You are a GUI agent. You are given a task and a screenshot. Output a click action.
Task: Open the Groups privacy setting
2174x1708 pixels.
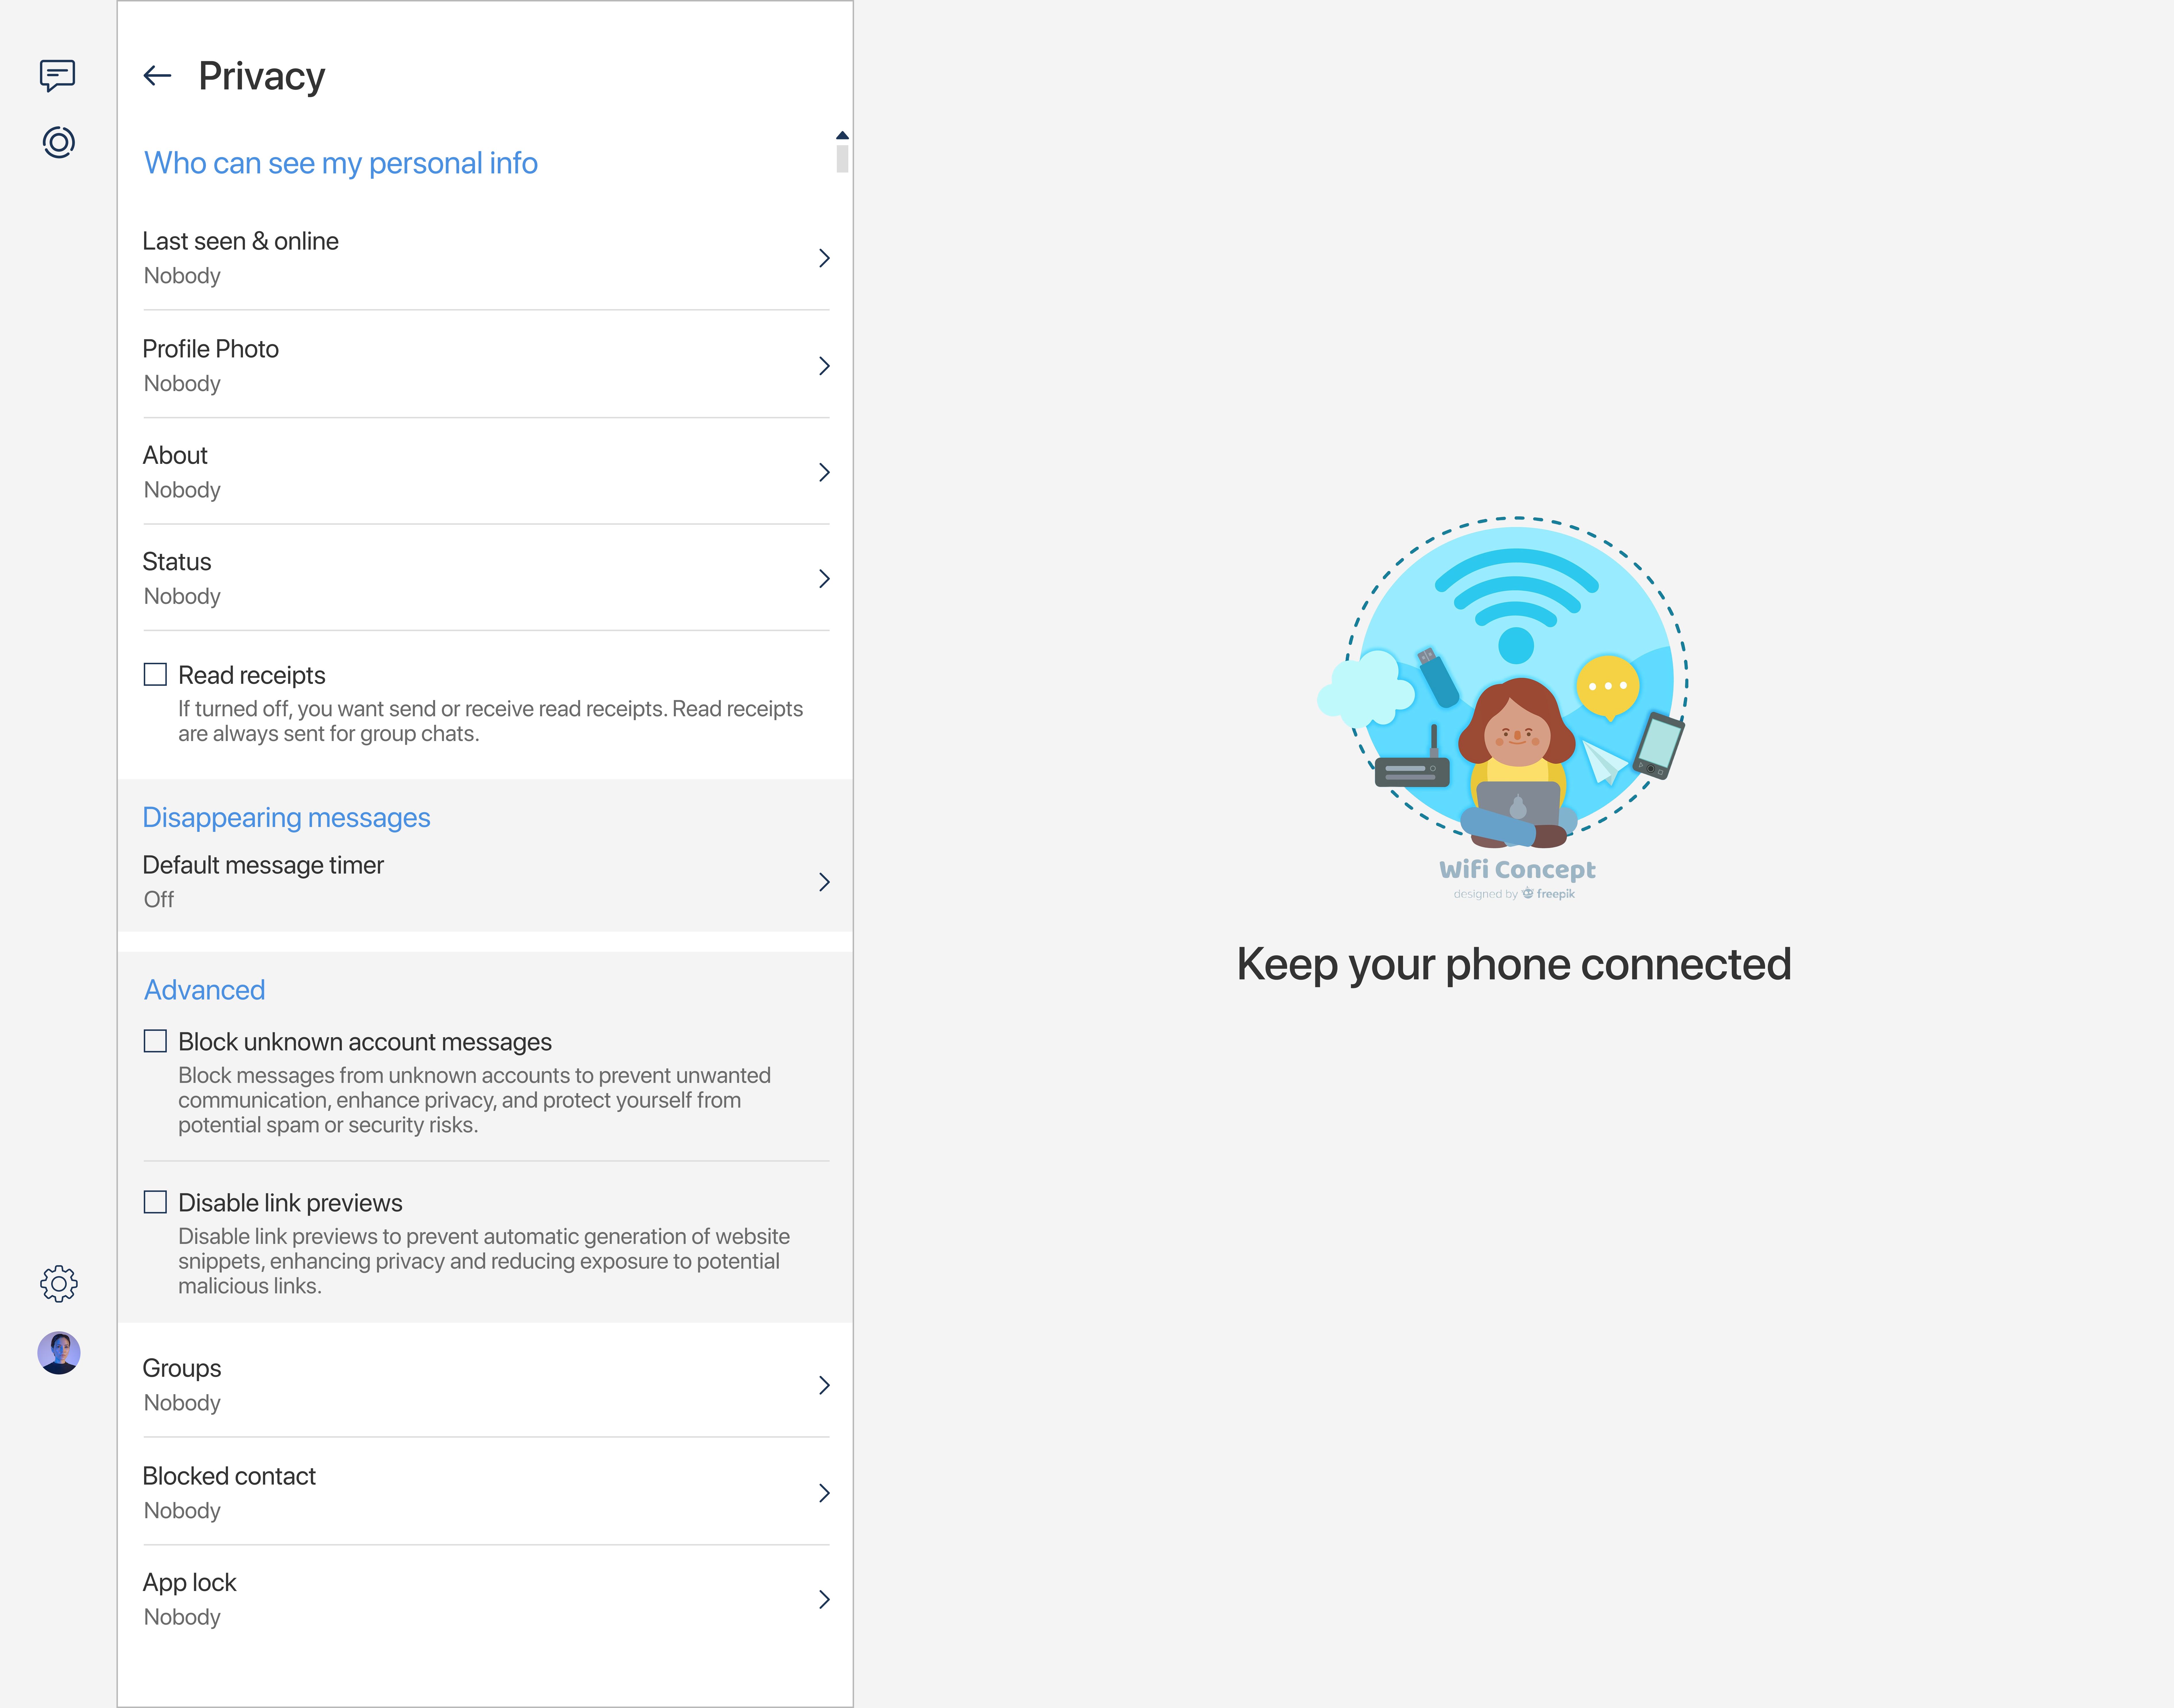click(486, 1385)
